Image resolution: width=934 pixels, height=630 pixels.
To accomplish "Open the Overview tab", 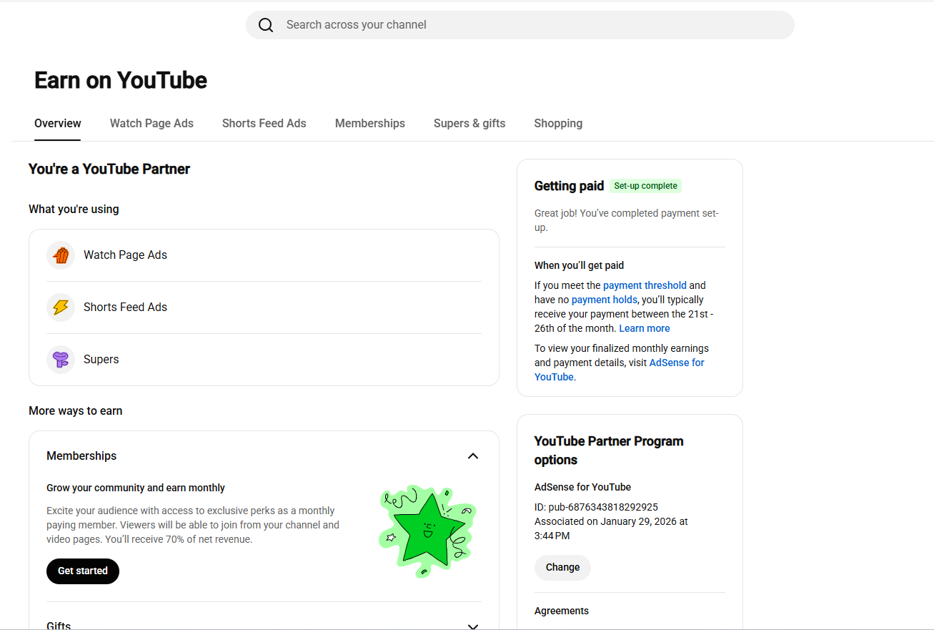I will pyautogui.click(x=58, y=123).
